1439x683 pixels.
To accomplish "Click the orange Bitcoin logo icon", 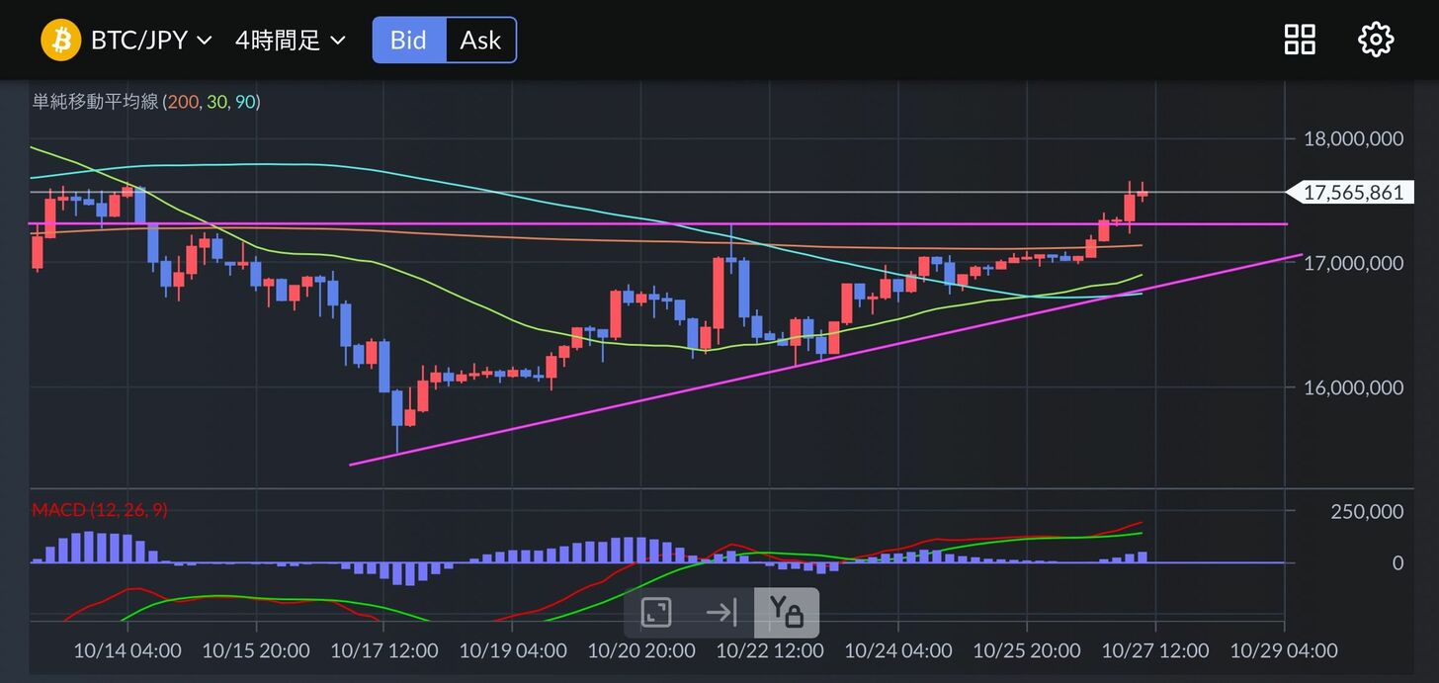I will [60, 41].
